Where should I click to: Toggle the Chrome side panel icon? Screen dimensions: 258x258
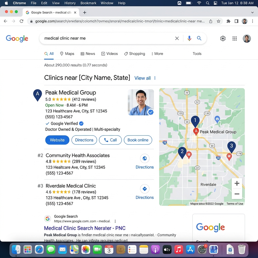[x=236, y=21]
